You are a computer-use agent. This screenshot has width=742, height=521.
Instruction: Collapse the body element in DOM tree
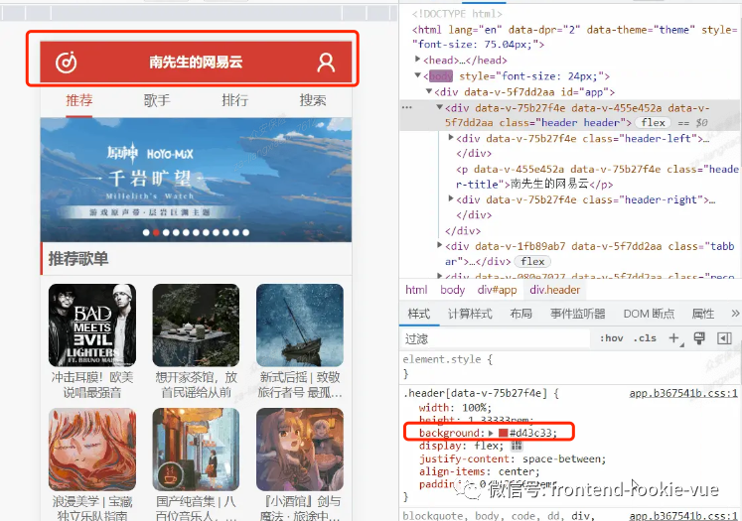(x=417, y=75)
